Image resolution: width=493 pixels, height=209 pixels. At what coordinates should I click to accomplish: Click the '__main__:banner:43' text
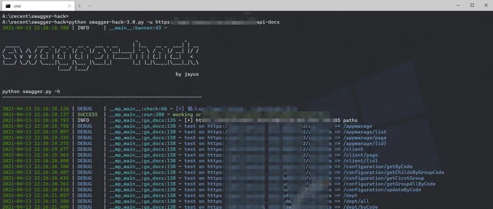[x=135, y=28]
